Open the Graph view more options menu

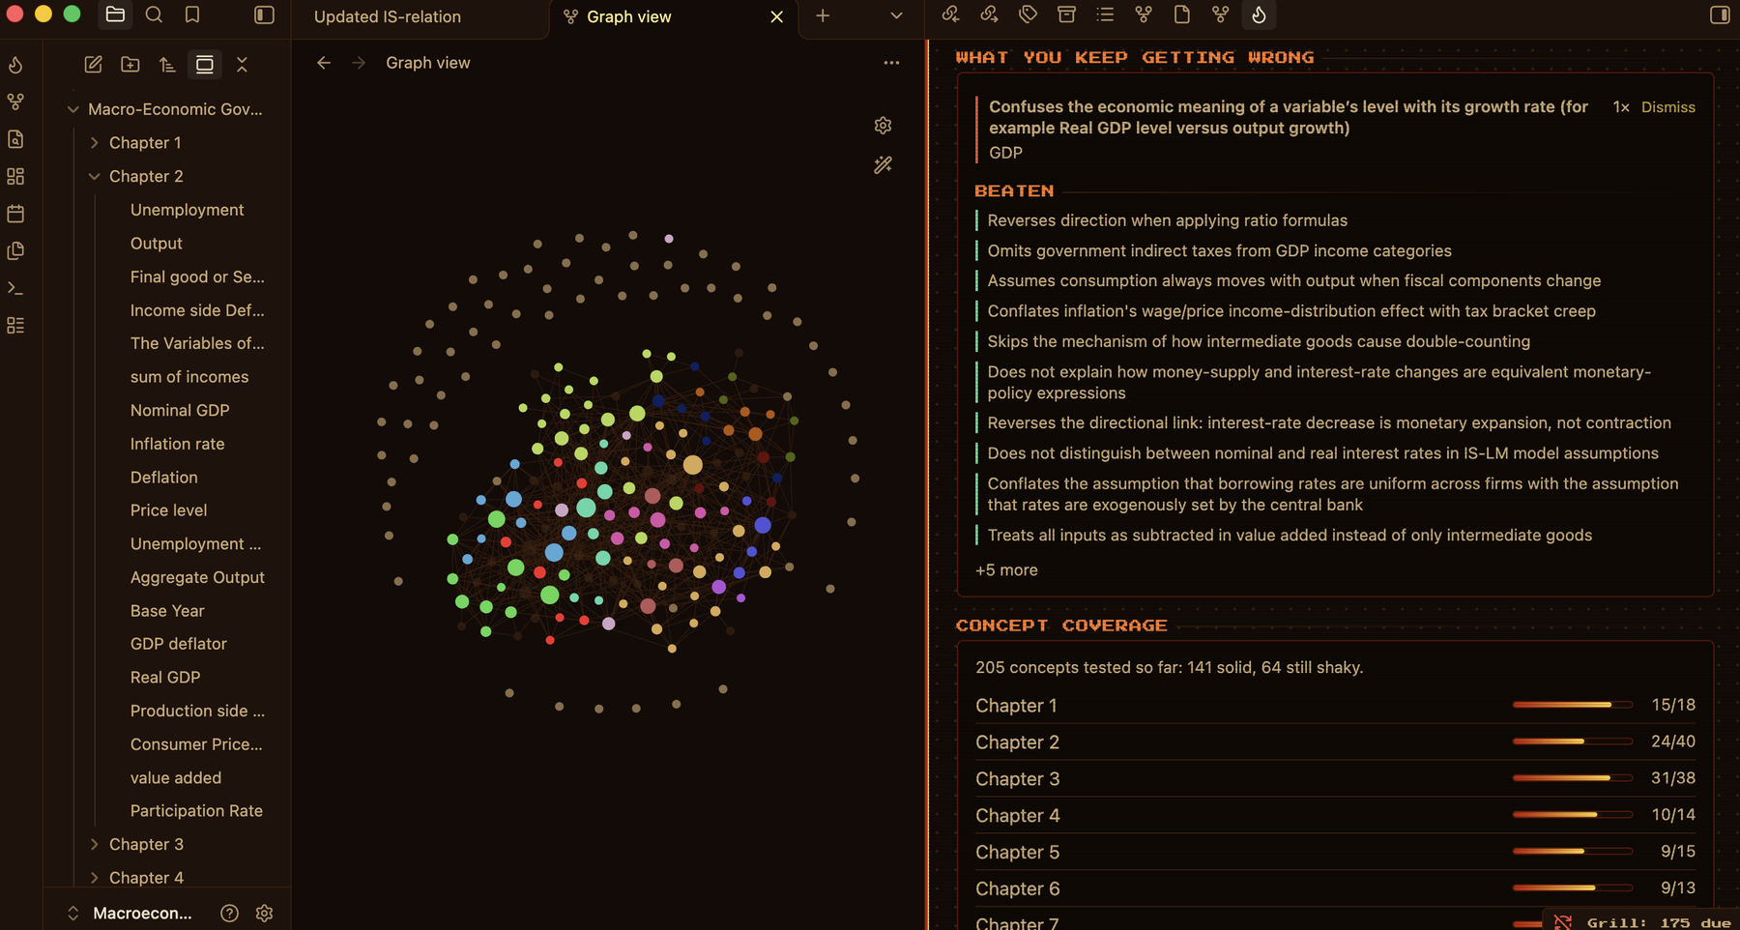click(891, 63)
